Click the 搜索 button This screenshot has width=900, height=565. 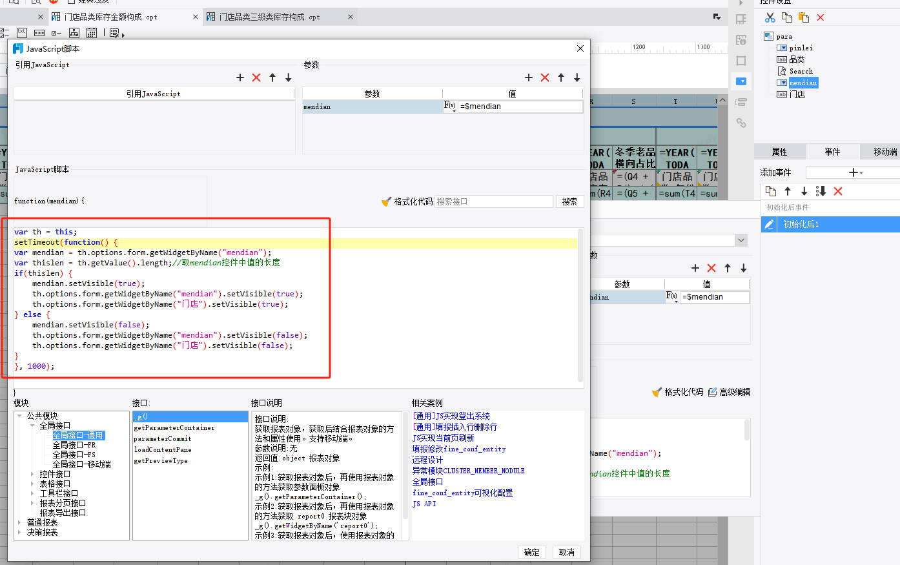569,201
